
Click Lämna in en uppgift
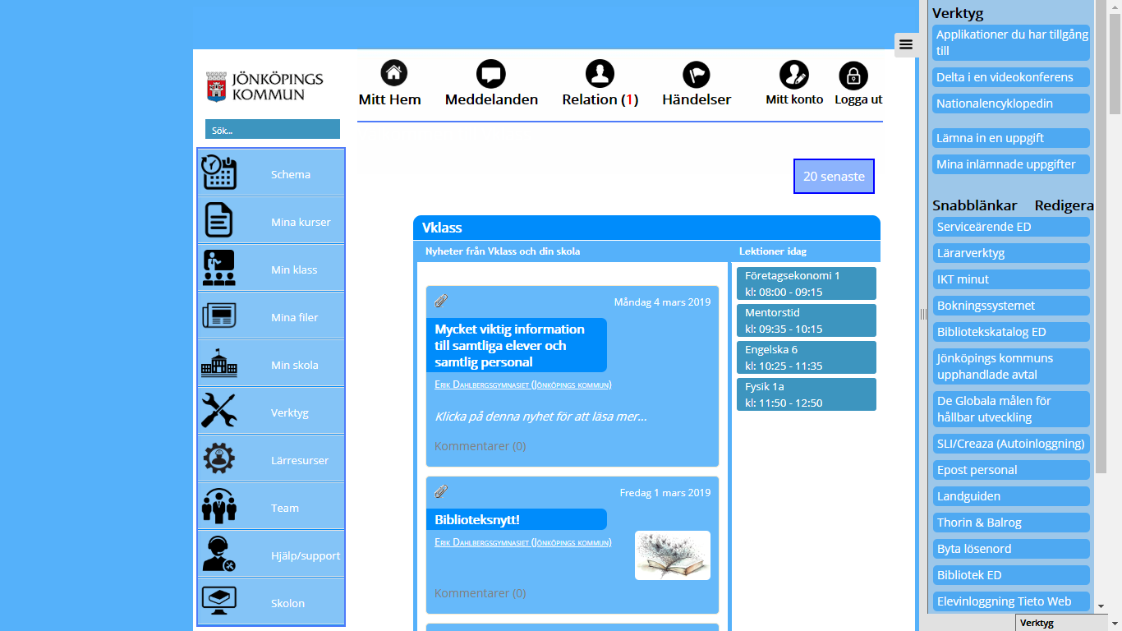click(x=1011, y=138)
